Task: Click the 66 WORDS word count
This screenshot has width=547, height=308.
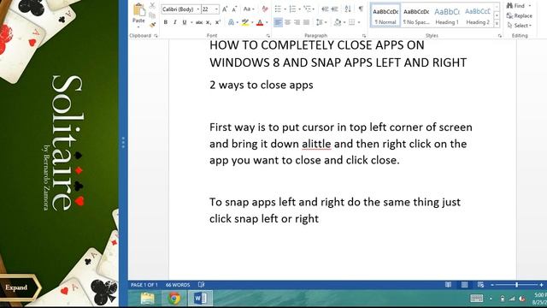Action: 178,285
